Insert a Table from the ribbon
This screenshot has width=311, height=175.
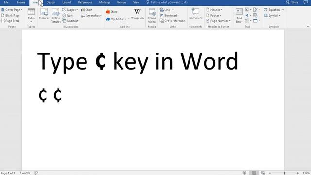click(x=31, y=16)
